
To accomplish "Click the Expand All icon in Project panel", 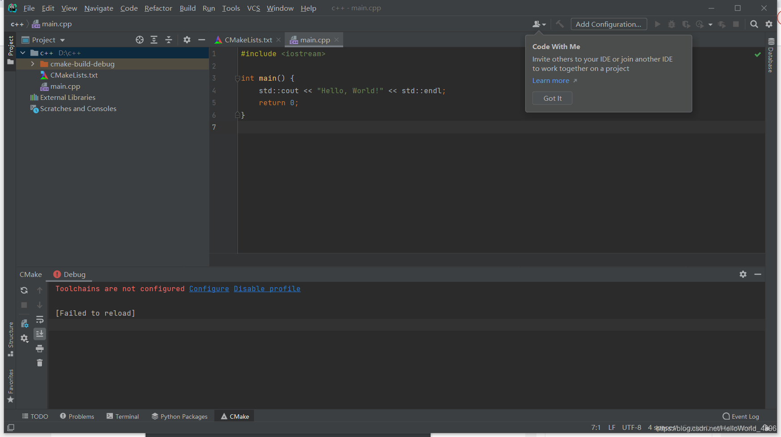I will 154,40.
